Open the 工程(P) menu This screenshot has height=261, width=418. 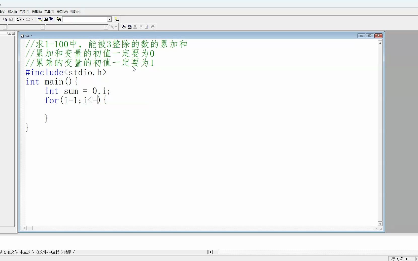pos(24,12)
